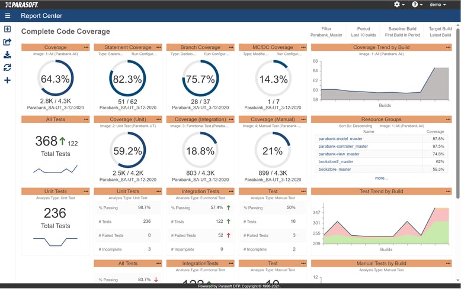Open the parabank-controller_master resource group
The height and width of the screenshot is (289, 461).
(x=343, y=146)
